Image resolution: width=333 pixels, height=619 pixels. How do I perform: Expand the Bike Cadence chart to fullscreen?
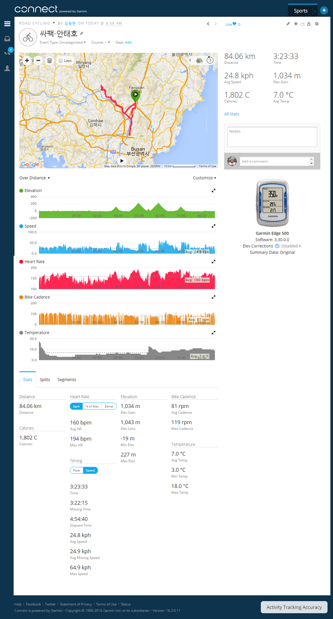click(x=214, y=297)
